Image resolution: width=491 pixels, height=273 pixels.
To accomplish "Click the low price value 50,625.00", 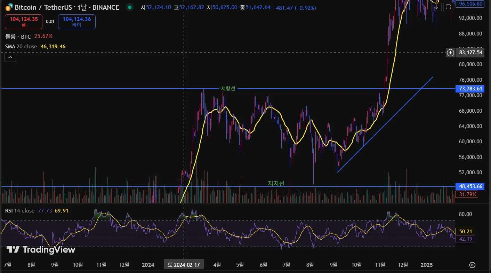I will [x=225, y=7].
